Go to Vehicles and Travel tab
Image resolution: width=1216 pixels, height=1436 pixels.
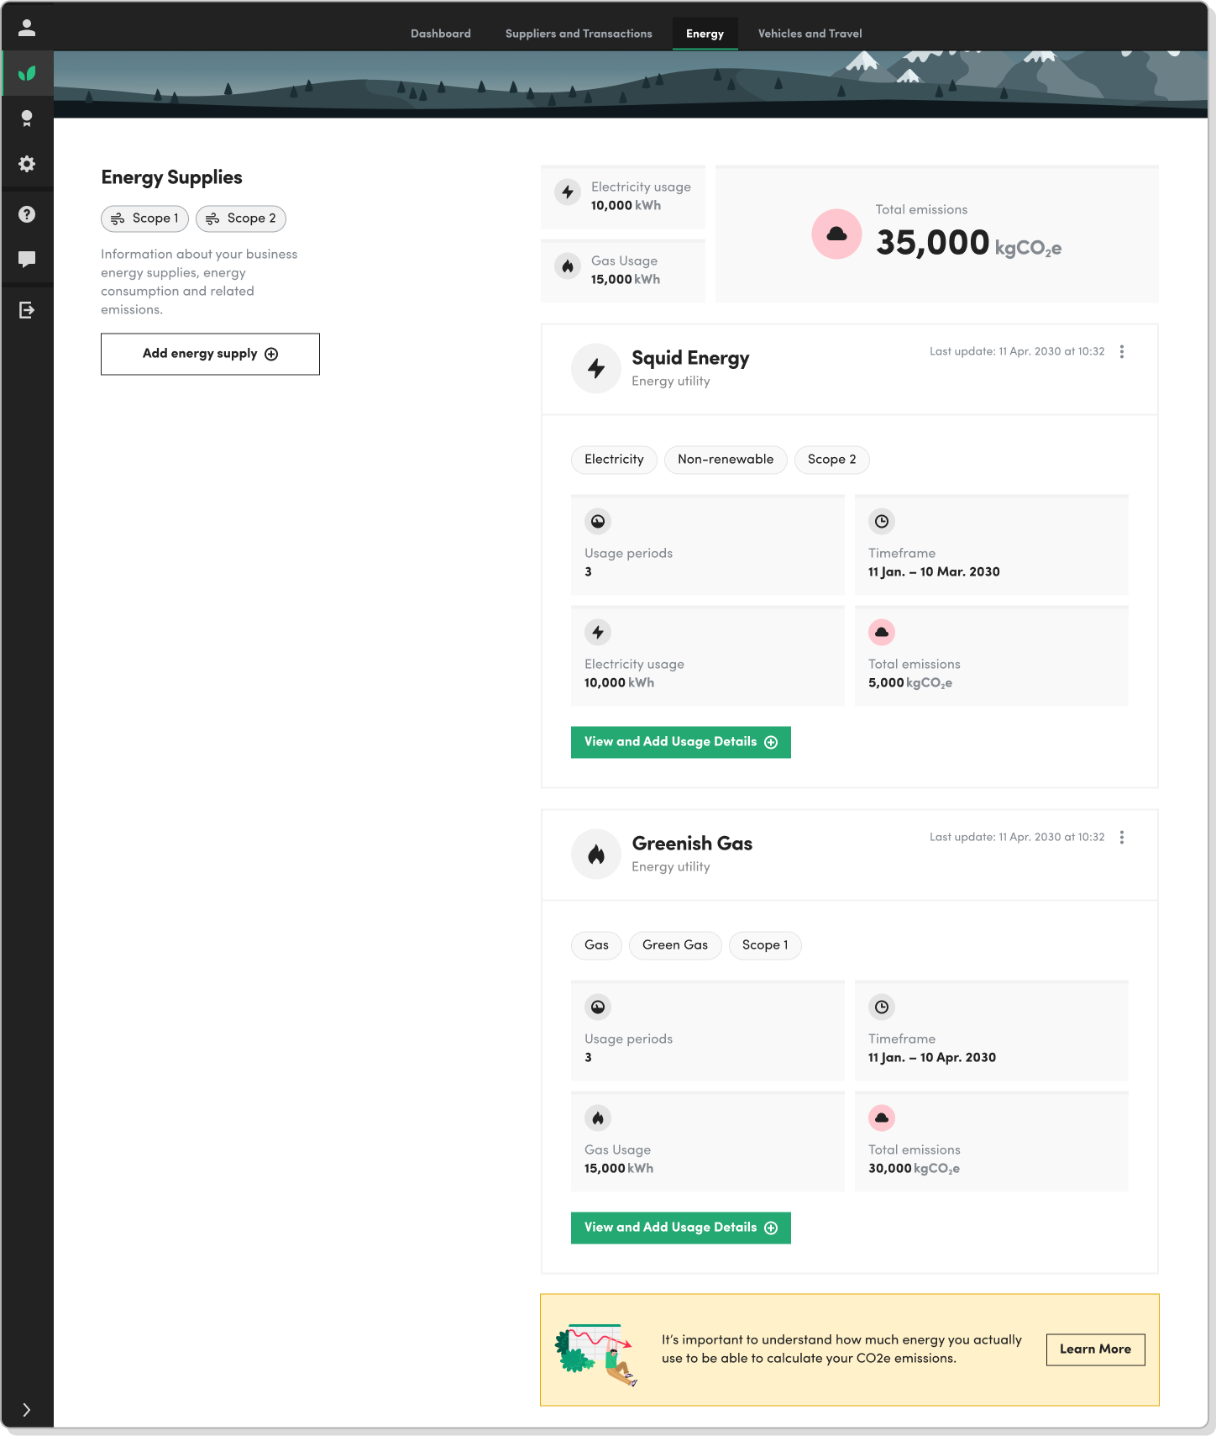[x=810, y=34]
